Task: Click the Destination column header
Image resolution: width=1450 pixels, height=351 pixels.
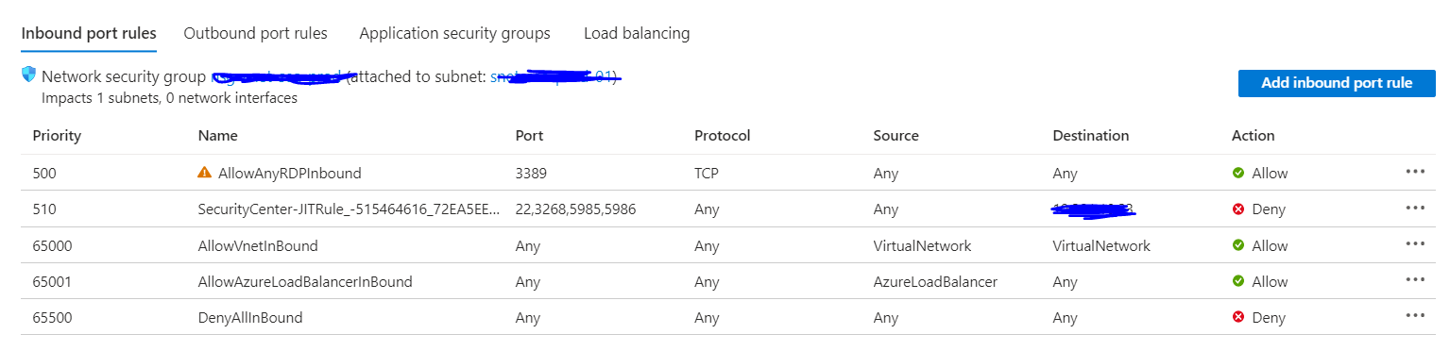Action: click(x=1090, y=135)
